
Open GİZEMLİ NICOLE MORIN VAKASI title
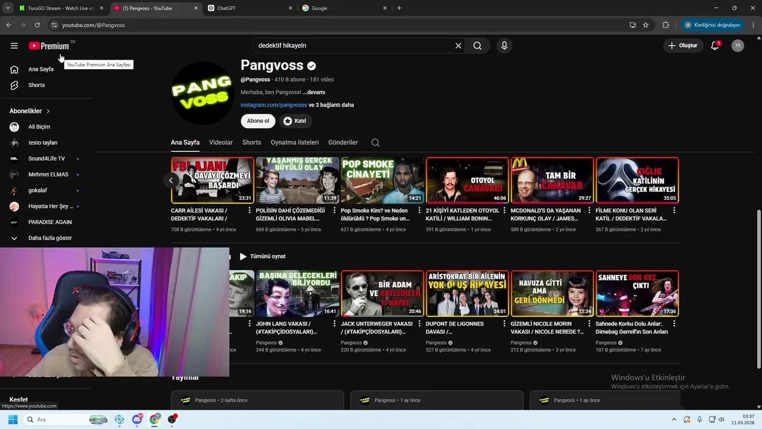click(547, 328)
